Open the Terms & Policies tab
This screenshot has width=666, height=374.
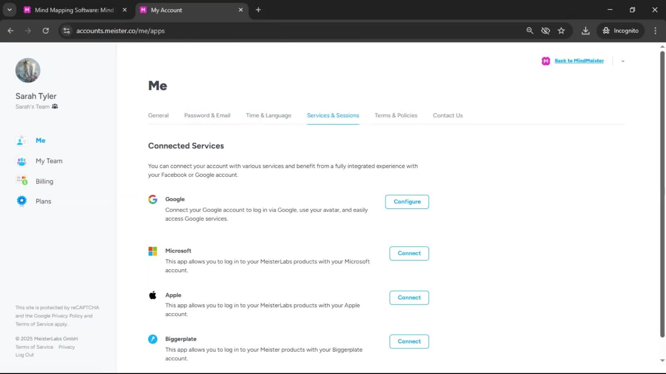(x=396, y=116)
